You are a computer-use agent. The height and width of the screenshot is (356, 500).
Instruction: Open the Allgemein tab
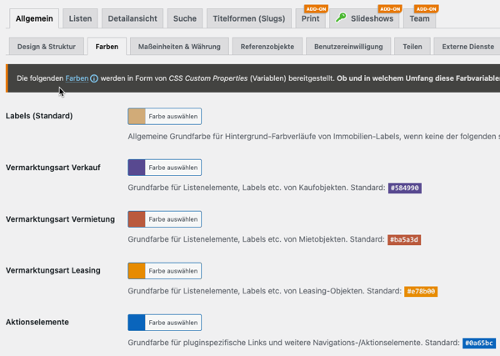point(34,18)
